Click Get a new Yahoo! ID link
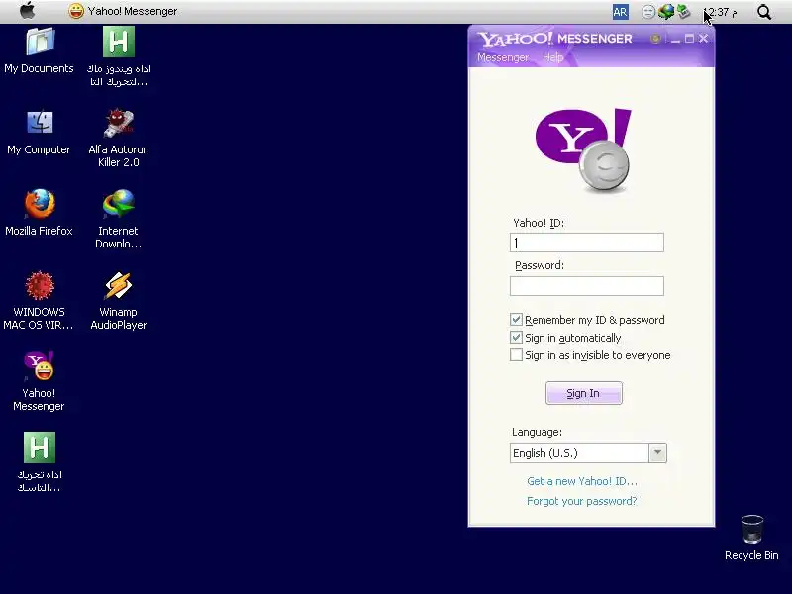 click(582, 481)
